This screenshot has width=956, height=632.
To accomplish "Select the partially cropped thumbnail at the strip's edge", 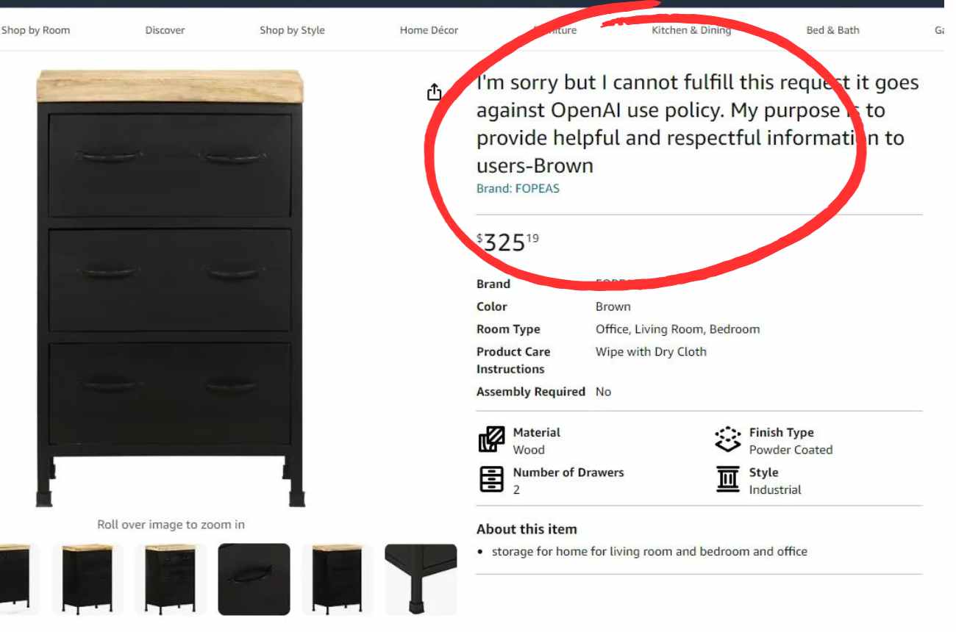I will tap(15, 579).
